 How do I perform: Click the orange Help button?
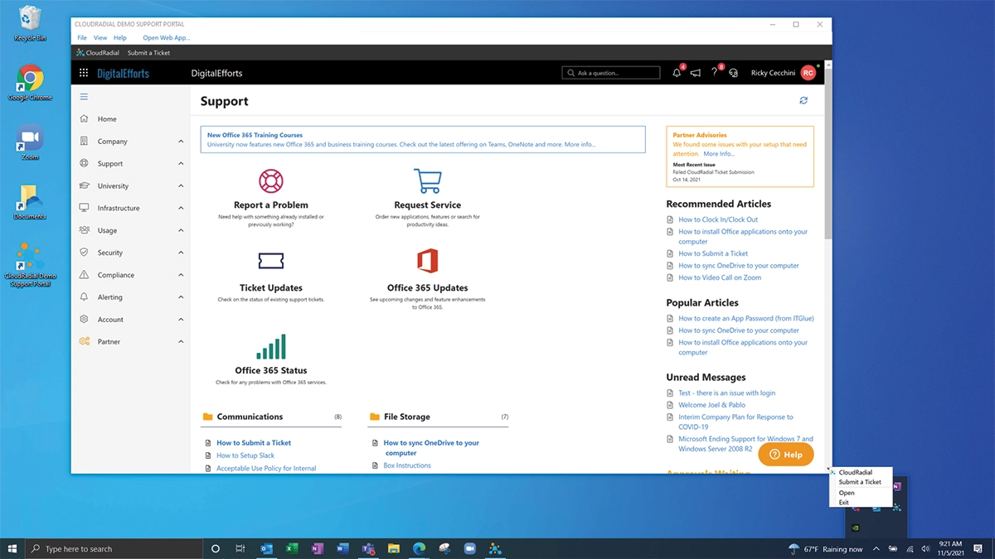(x=786, y=455)
